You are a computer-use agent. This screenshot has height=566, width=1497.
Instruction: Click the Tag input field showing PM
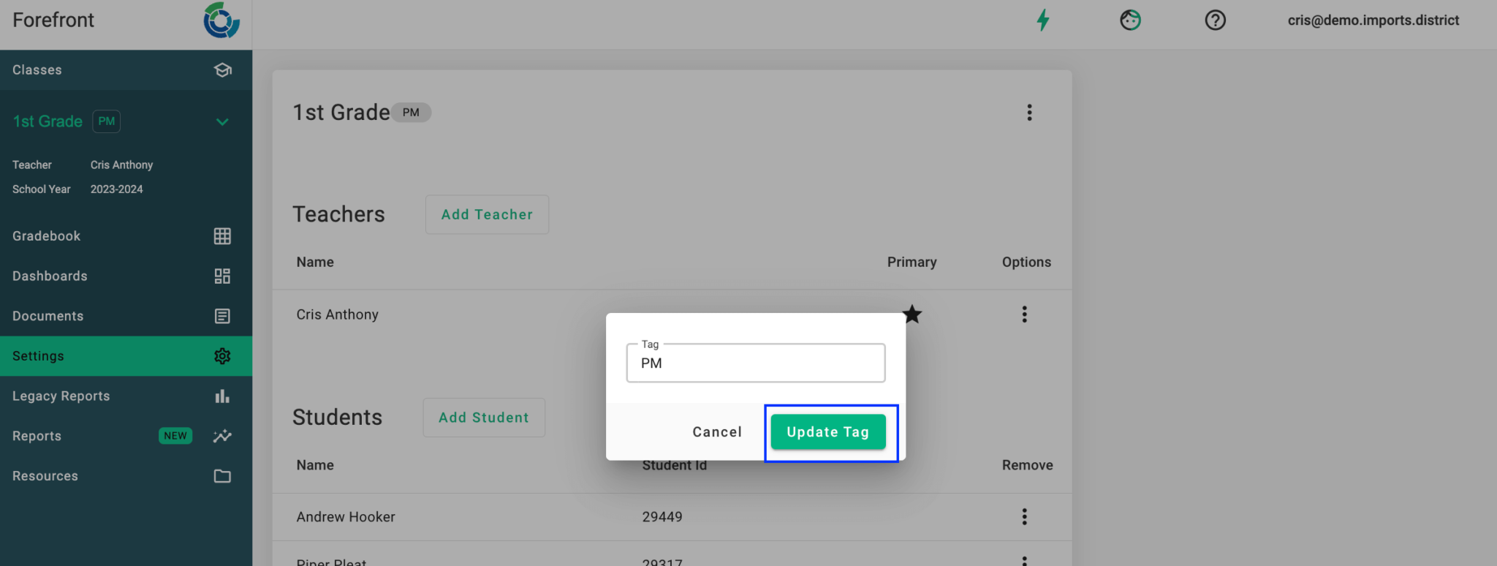click(755, 363)
